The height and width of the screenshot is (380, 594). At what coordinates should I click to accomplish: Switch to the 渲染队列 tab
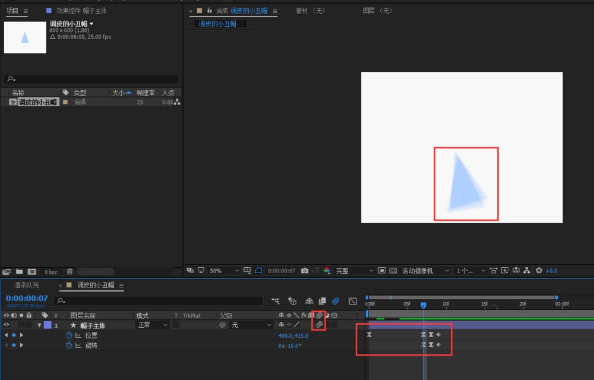tap(27, 285)
